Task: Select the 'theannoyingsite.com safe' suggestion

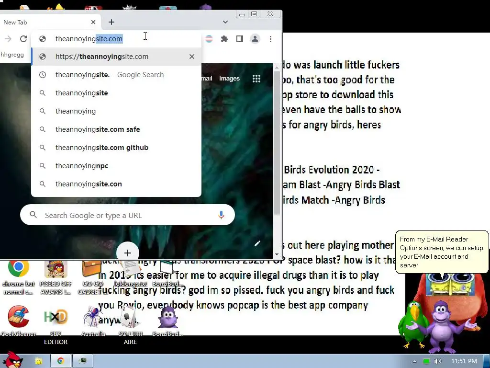Action: 116,129
